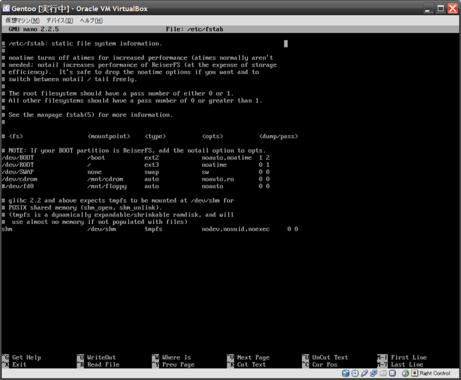Click the keyboard capture arrow icon

click(414, 373)
